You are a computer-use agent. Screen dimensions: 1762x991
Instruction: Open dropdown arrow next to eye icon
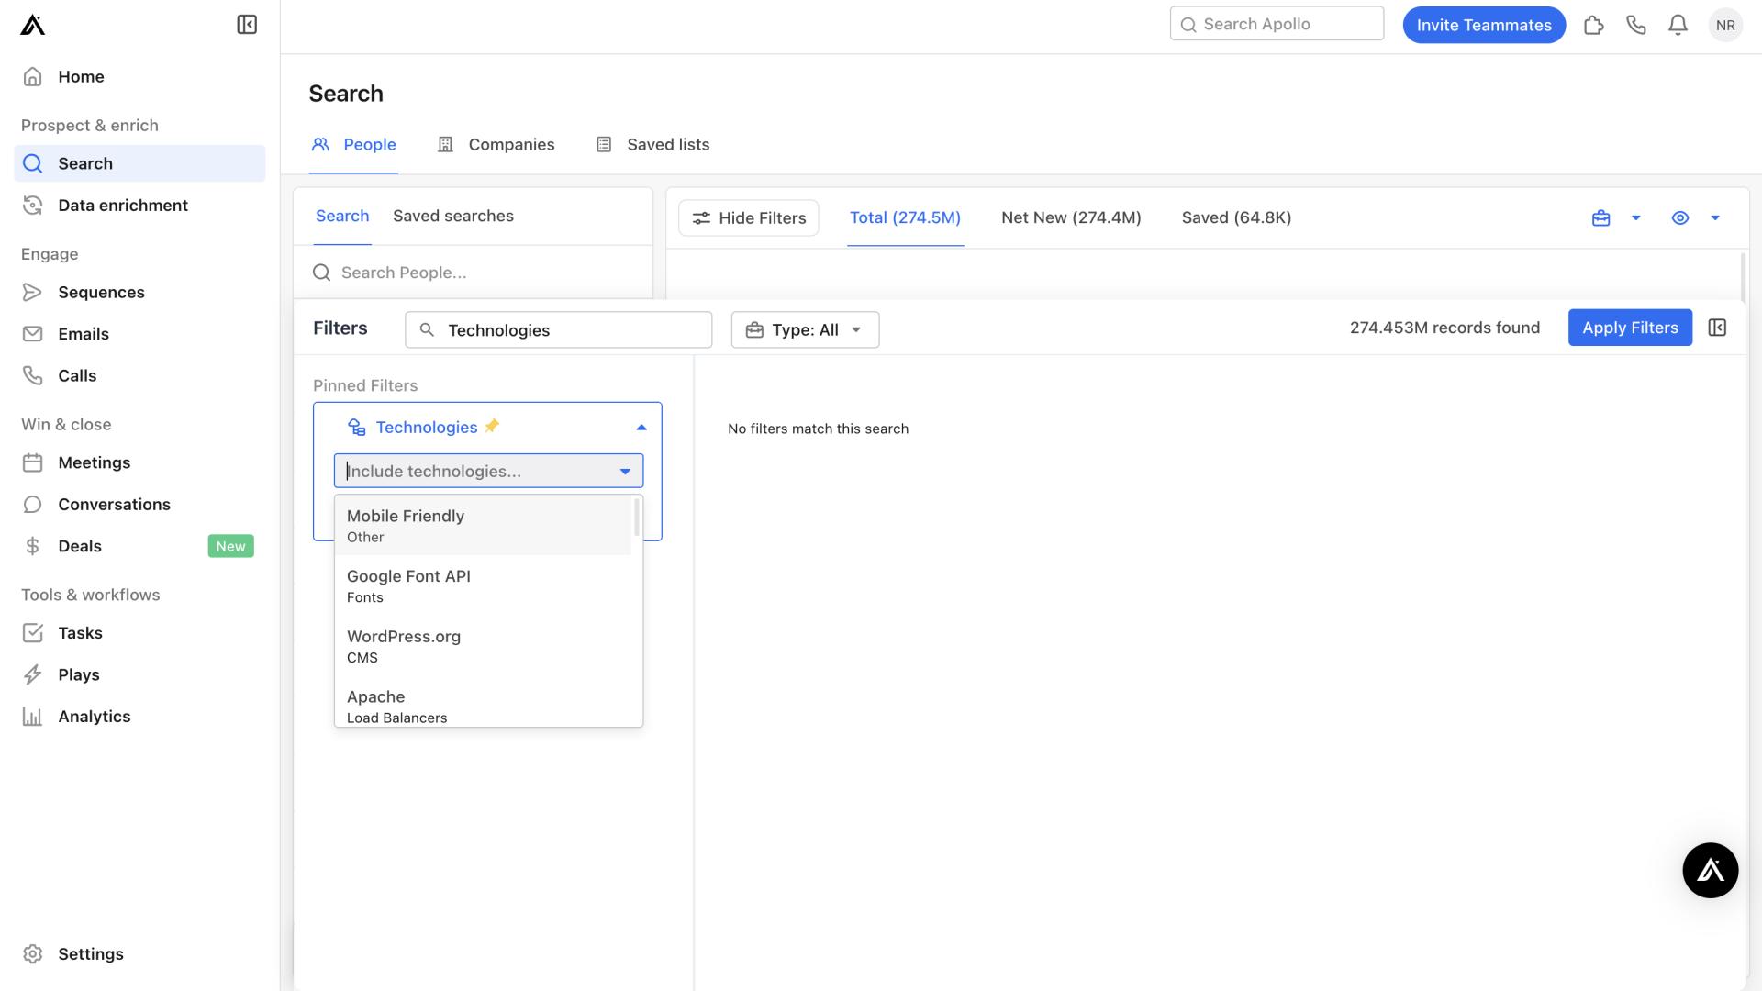(x=1715, y=218)
